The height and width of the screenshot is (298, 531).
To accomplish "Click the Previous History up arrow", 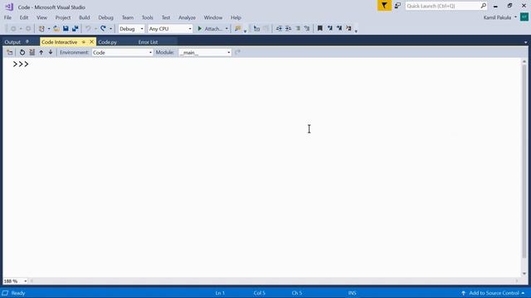I will 41,52.
